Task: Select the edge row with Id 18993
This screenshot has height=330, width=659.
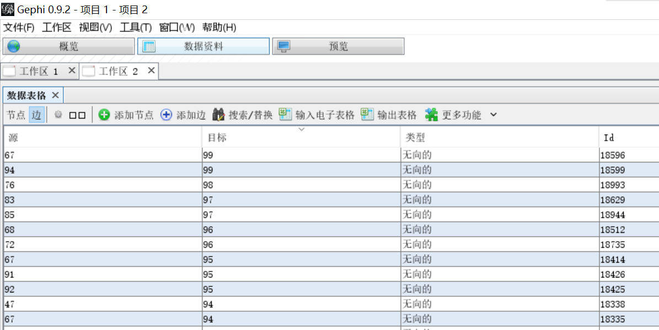Action: coord(221,184)
